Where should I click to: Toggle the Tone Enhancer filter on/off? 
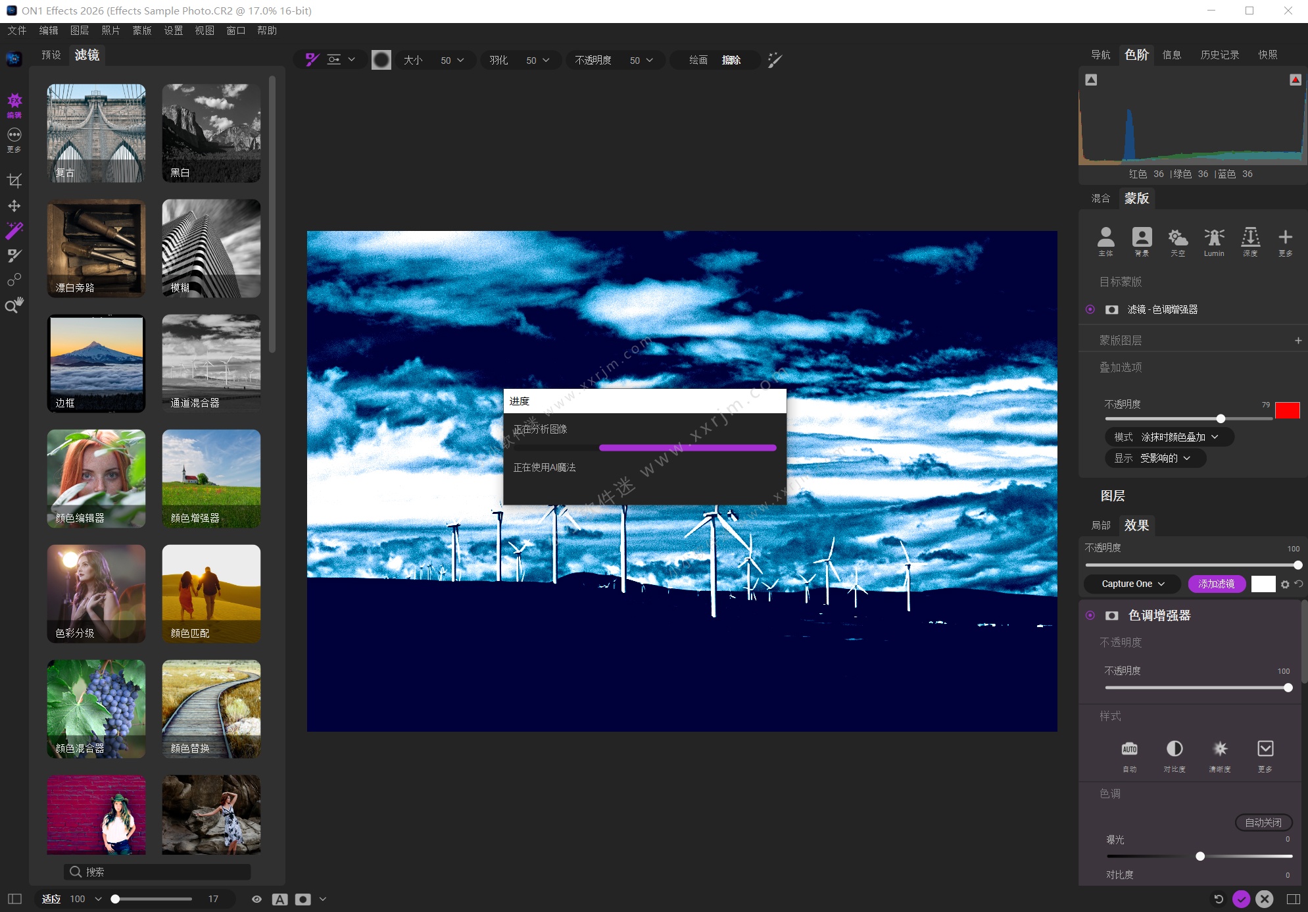pyautogui.click(x=1090, y=615)
